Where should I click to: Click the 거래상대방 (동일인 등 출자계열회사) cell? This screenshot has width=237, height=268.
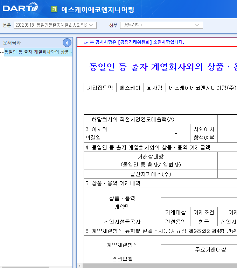151,161
